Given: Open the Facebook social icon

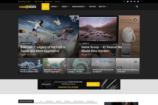Looking at the screenshot, I should (x=124, y=2).
